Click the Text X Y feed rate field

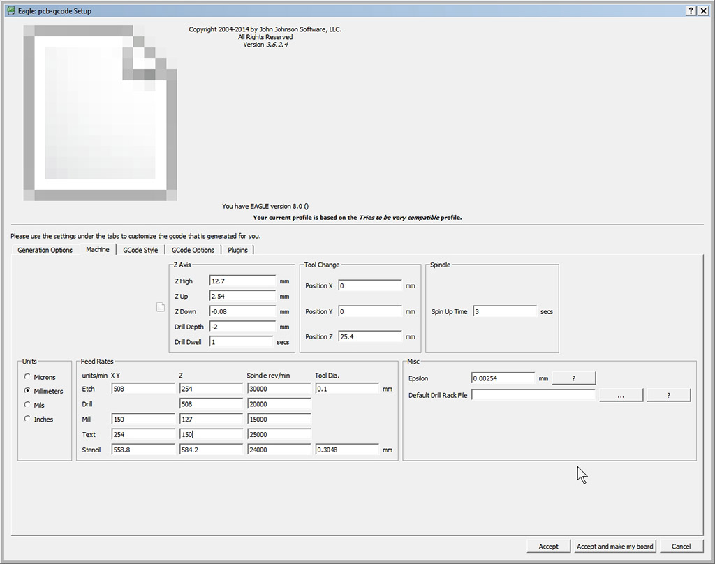143,434
